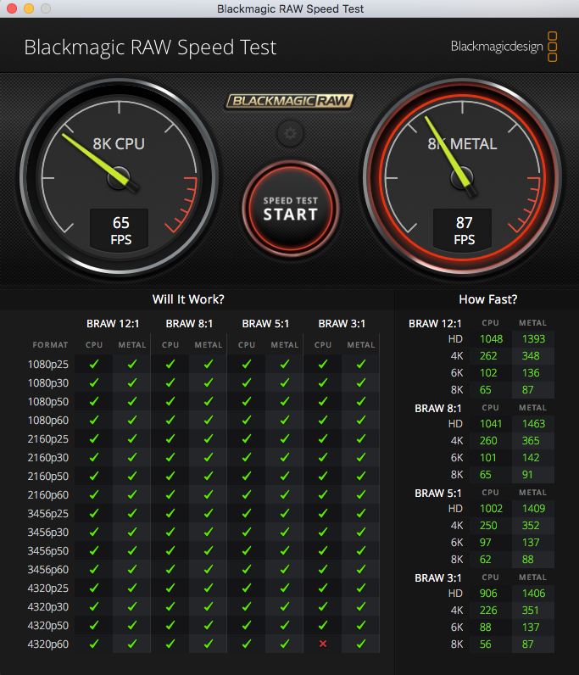Click the 1080p50 BRAW 8:1 CPU checkmark

[x=170, y=402]
